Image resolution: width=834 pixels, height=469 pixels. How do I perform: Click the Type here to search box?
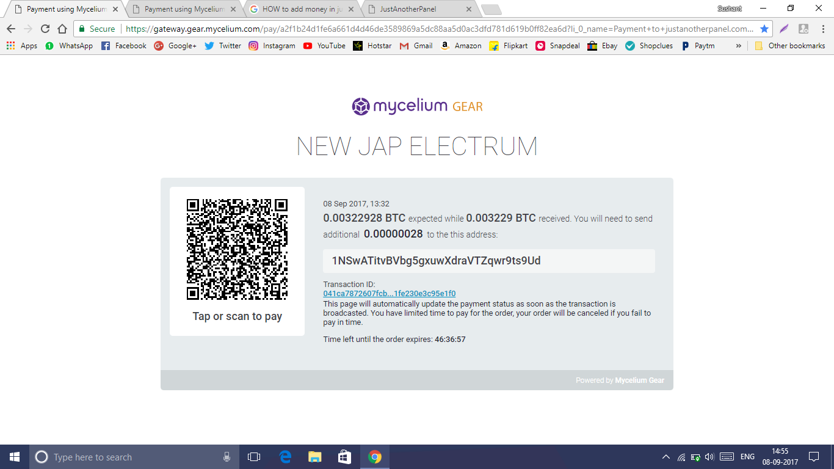click(x=134, y=457)
